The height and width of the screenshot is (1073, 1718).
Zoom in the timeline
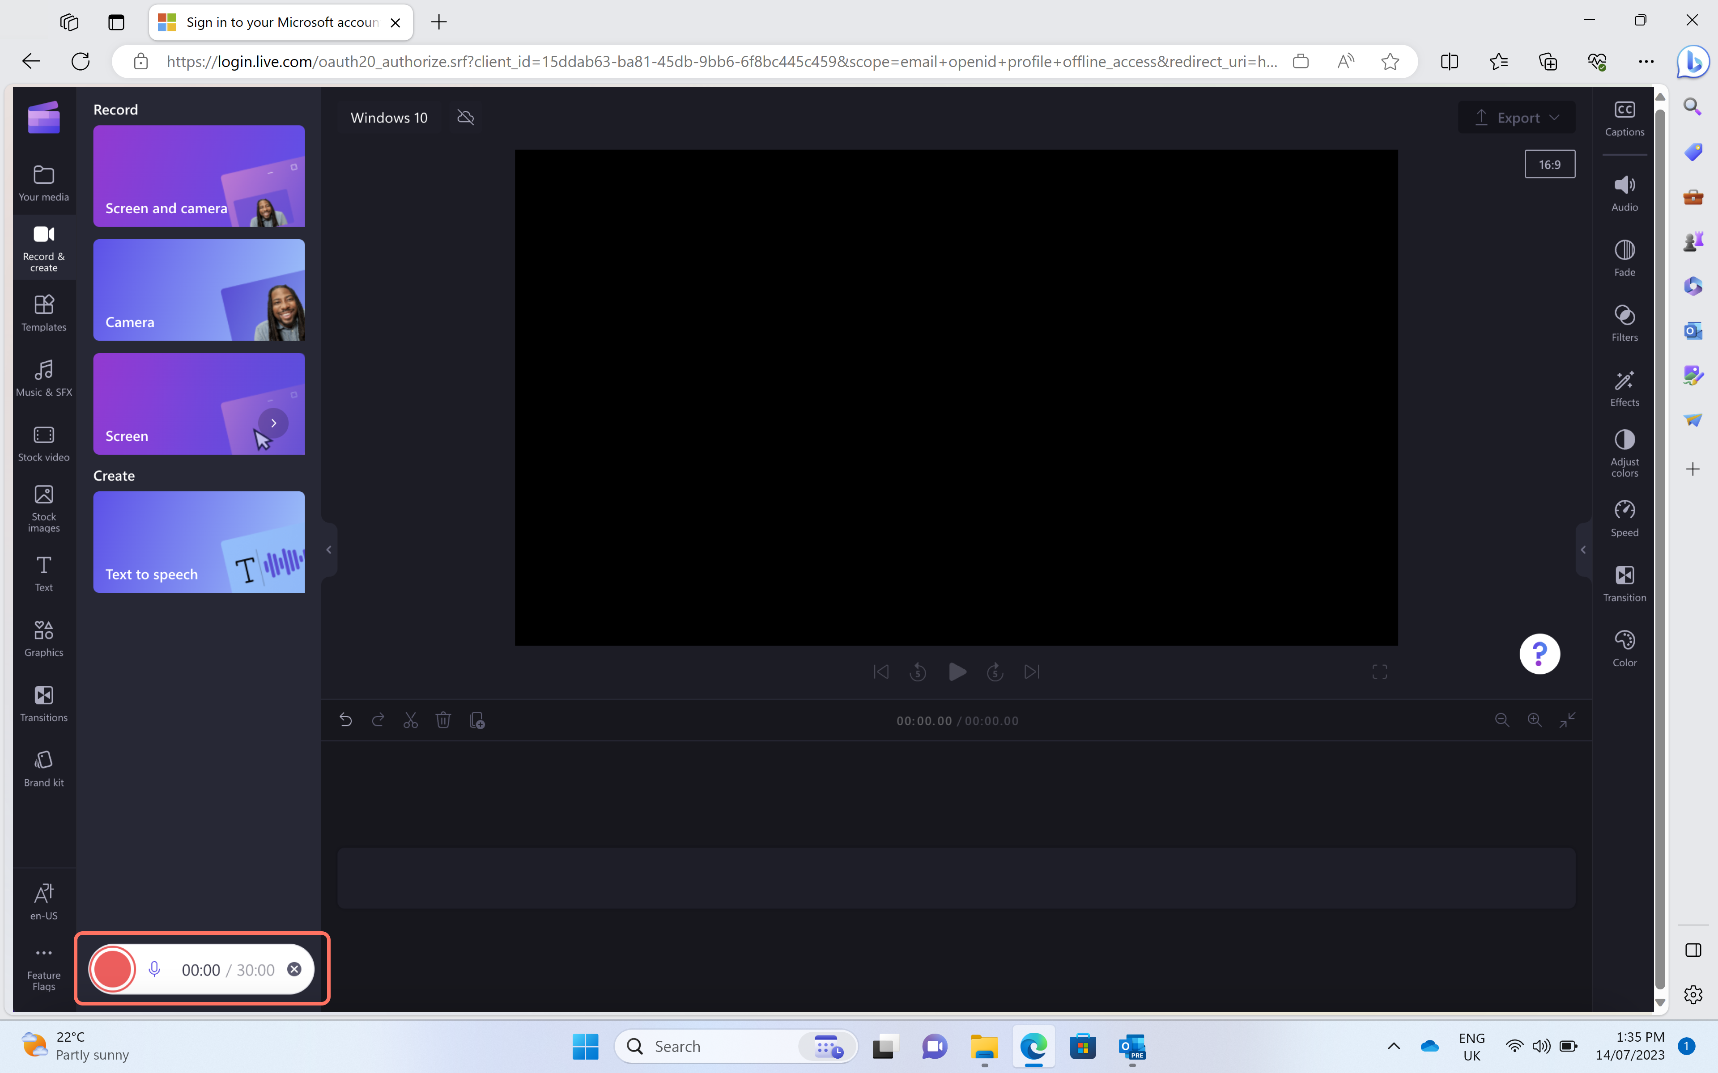1535,720
